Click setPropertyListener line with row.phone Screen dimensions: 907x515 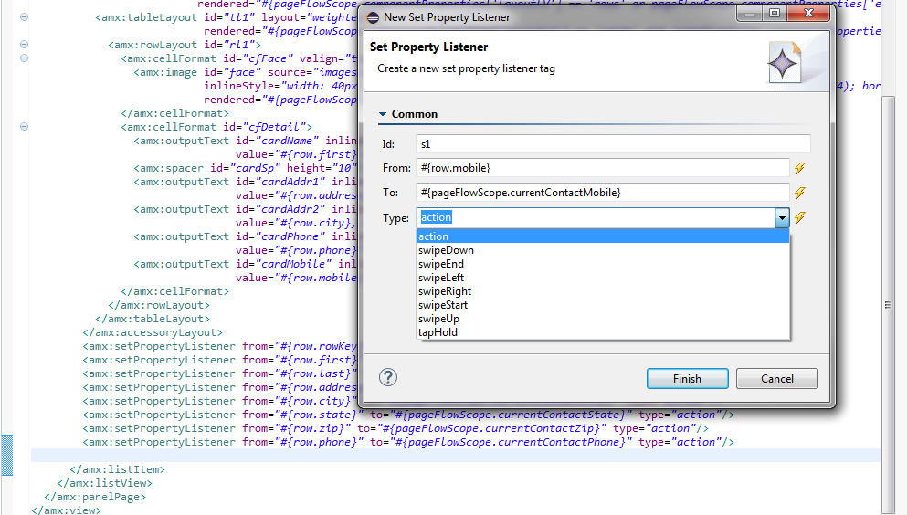click(x=408, y=442)
